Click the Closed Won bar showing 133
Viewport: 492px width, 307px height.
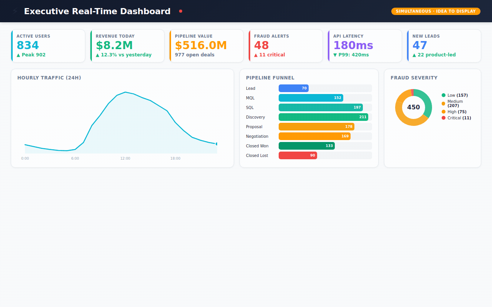tap(306, 146)
